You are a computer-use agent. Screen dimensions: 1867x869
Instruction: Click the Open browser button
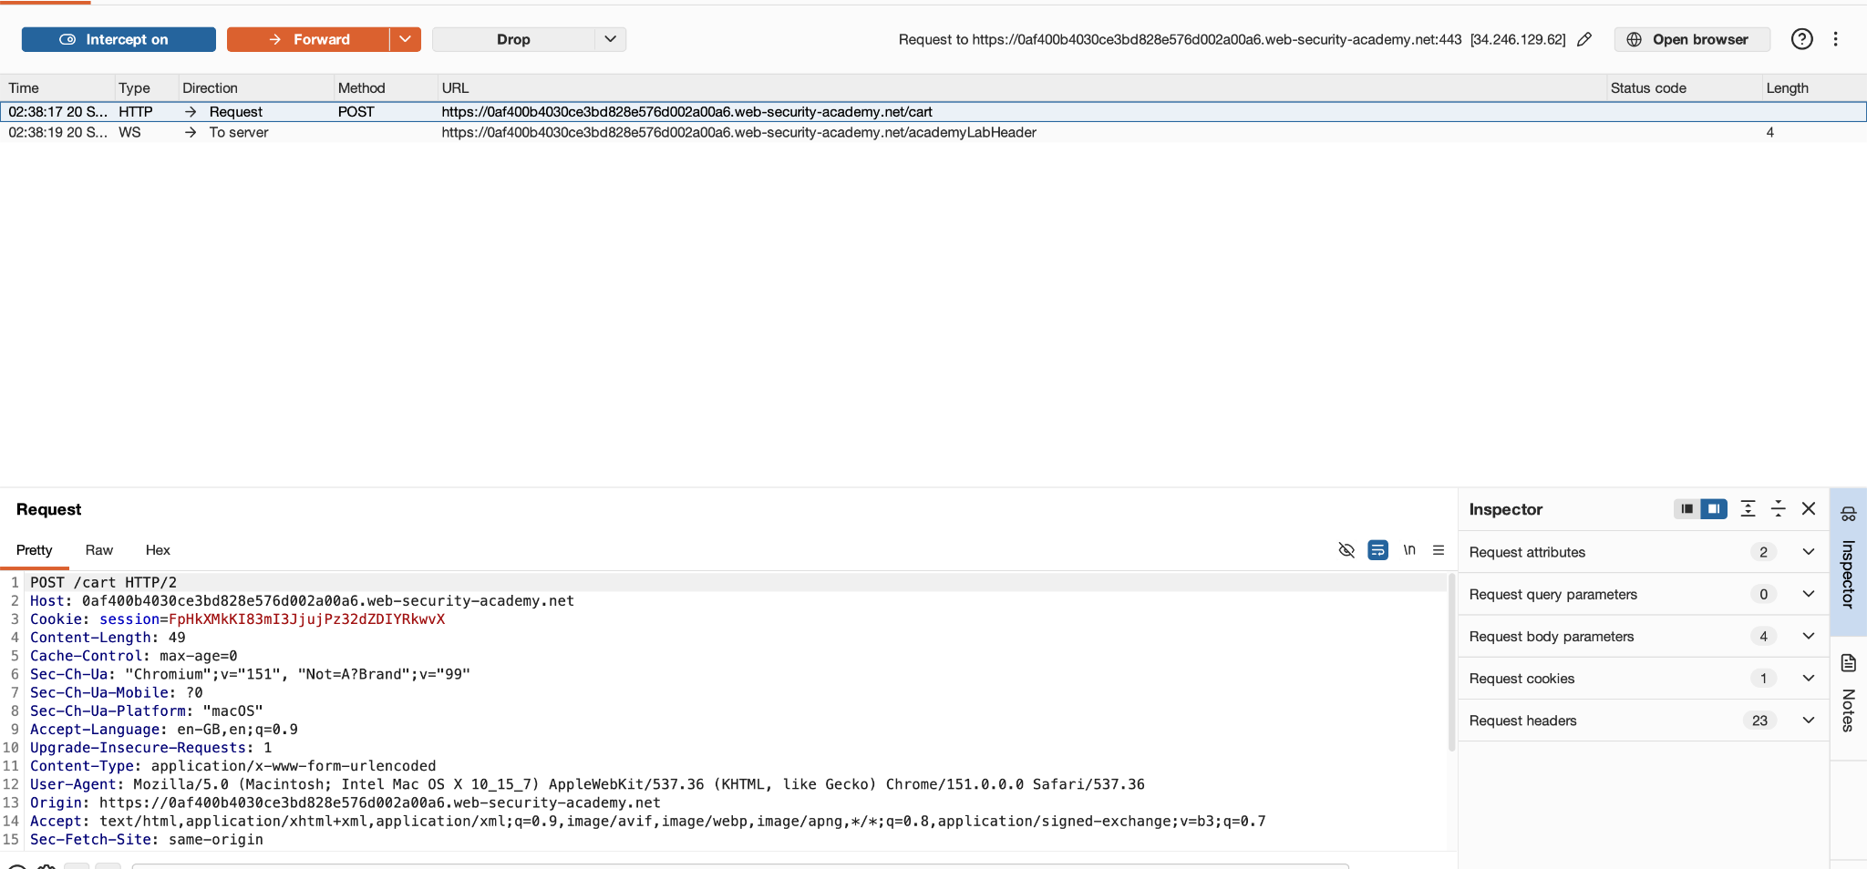point(1692,39)
